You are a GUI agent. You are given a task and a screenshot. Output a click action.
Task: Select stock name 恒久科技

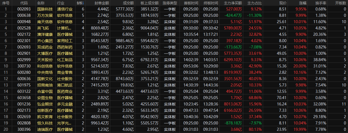tap(45, 123)
